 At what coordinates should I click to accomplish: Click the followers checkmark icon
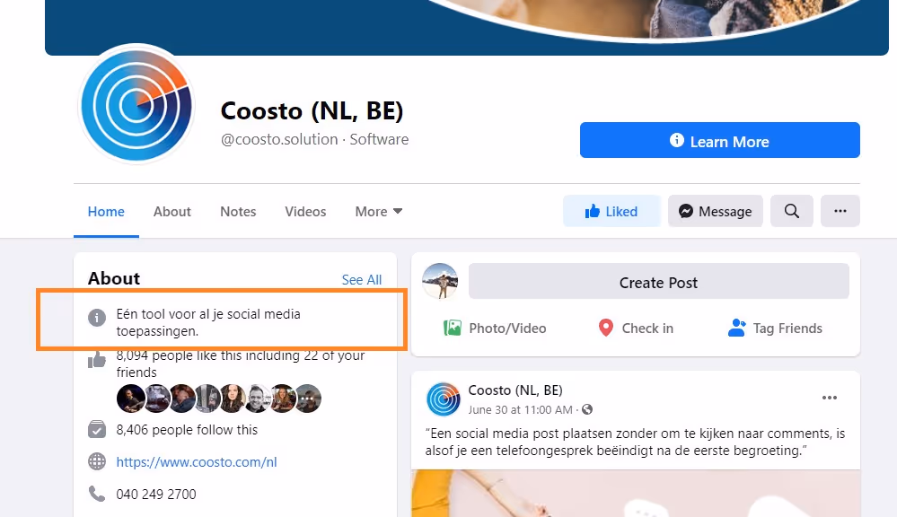[97, 429]
